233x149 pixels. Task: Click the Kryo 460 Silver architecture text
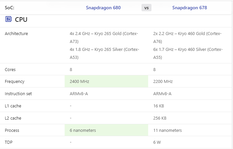[x=188, y=54]
